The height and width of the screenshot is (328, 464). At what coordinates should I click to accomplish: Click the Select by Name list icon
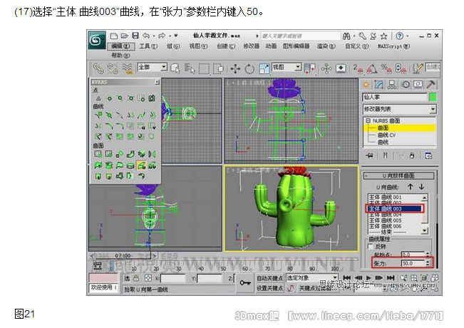(190, 68)
